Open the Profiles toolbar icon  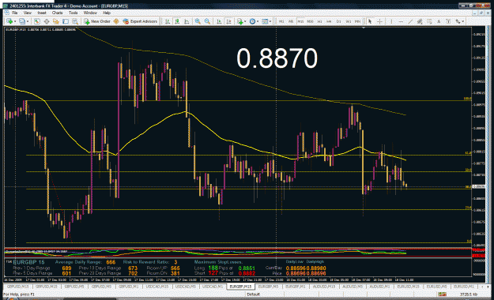coord(22,21)
